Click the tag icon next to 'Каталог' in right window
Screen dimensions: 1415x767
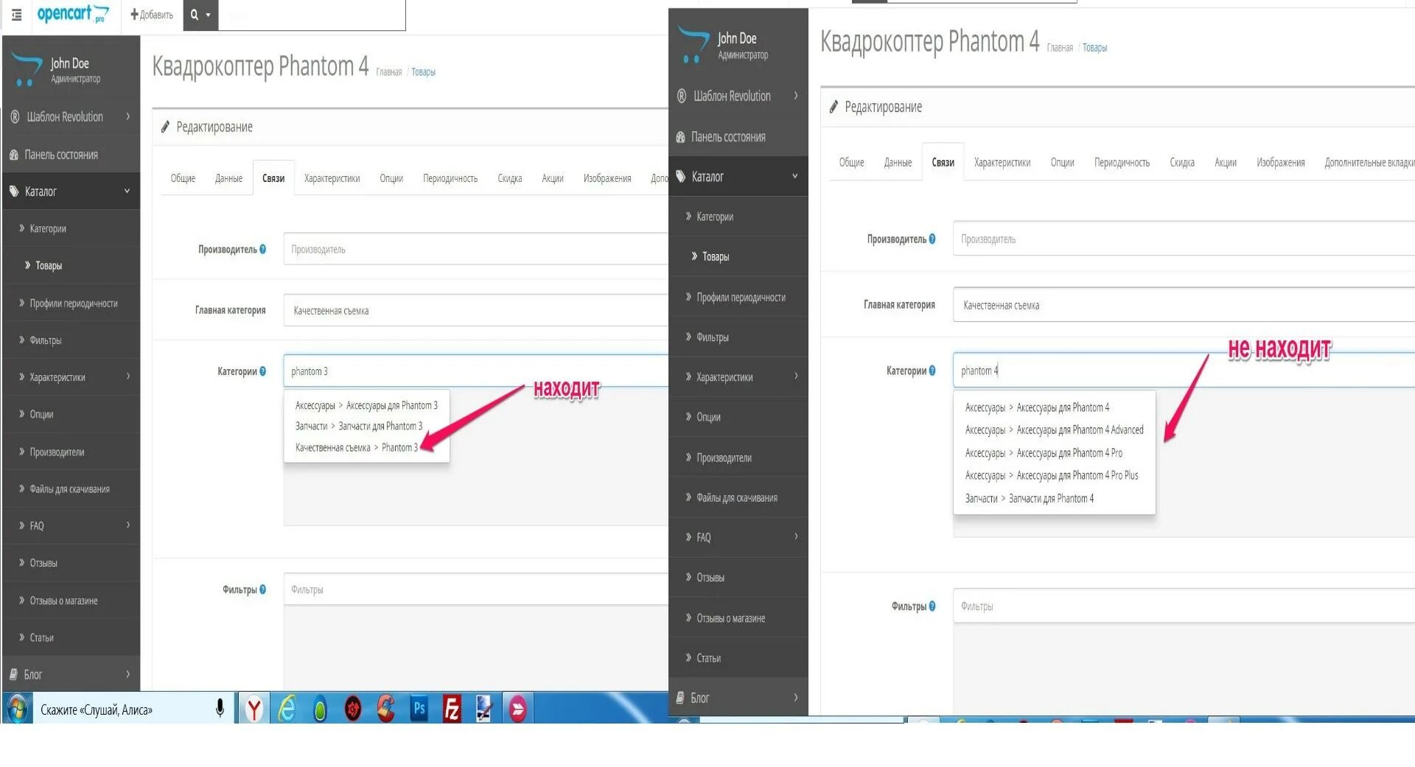click(682, 177)
